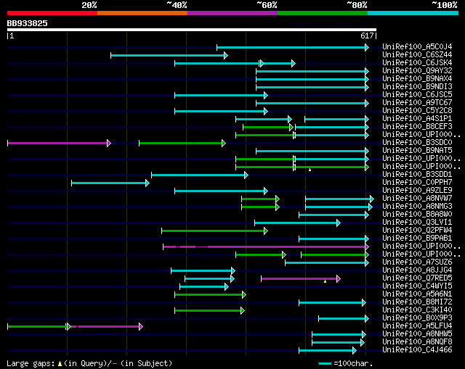This screenshot has width=465, height=369.
Task: Select the UniRef100_C4J466 label
Action: click(417, 350)
